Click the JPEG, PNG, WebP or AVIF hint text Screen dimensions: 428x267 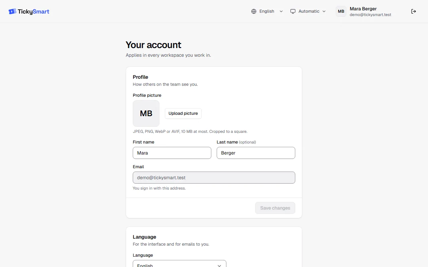tap(190, 131)
